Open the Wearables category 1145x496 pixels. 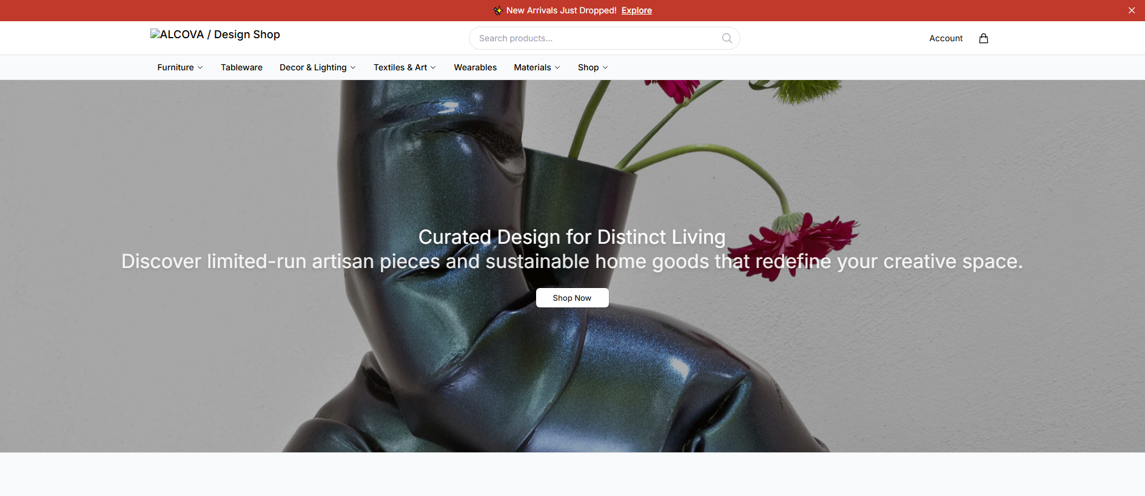475,67
